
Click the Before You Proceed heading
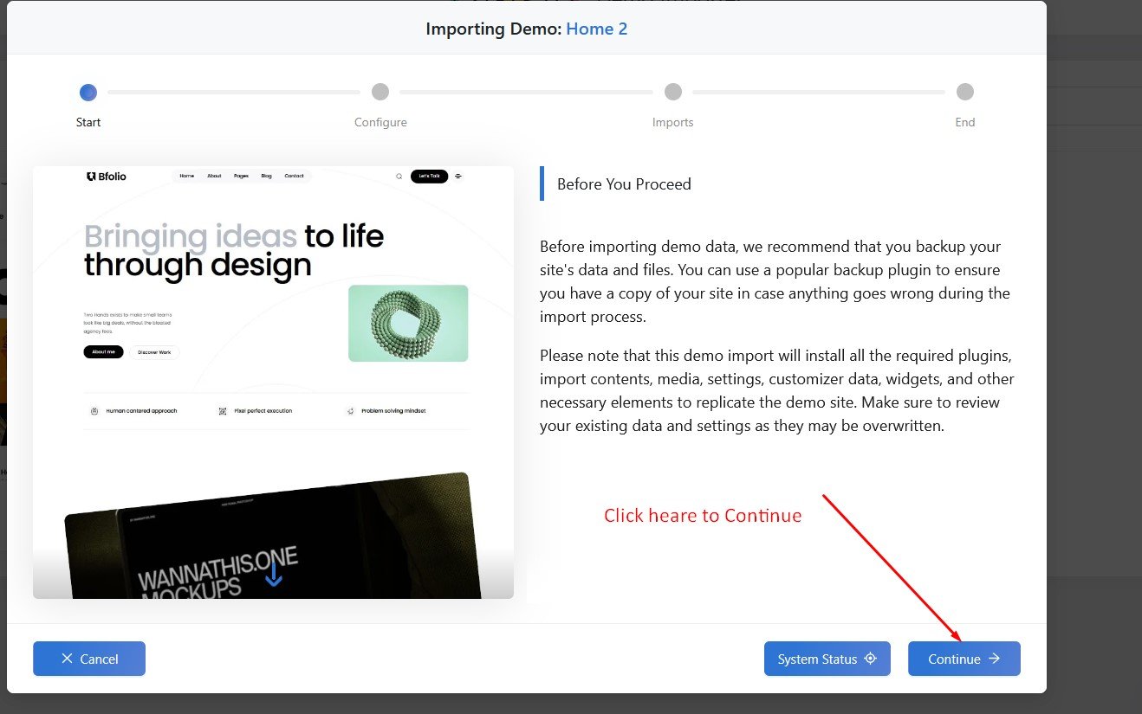click(x=624, y=183)
